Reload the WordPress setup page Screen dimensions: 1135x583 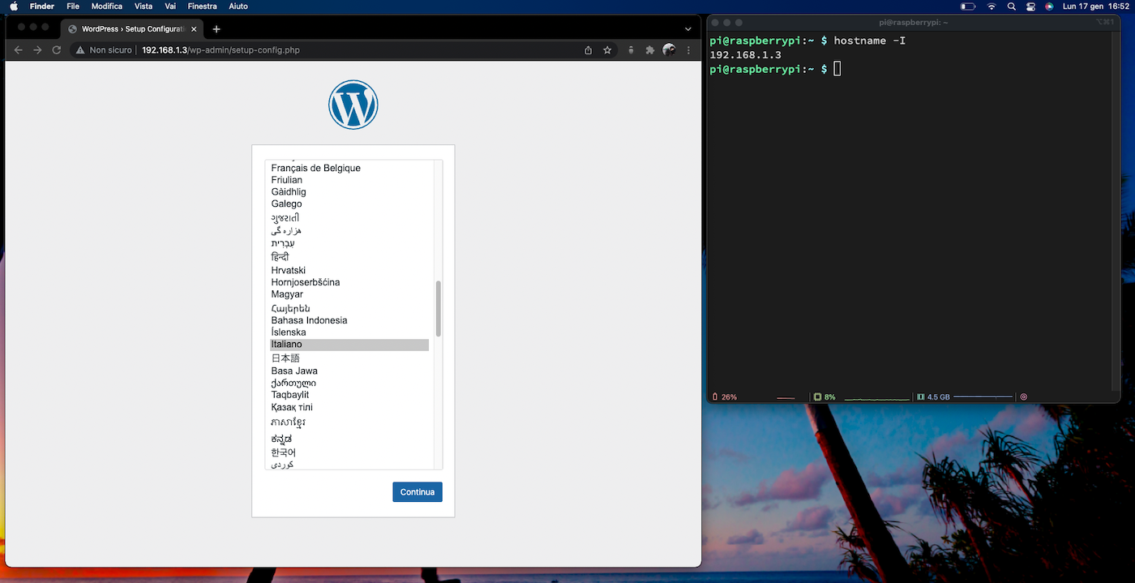click(x=56, y=49)
